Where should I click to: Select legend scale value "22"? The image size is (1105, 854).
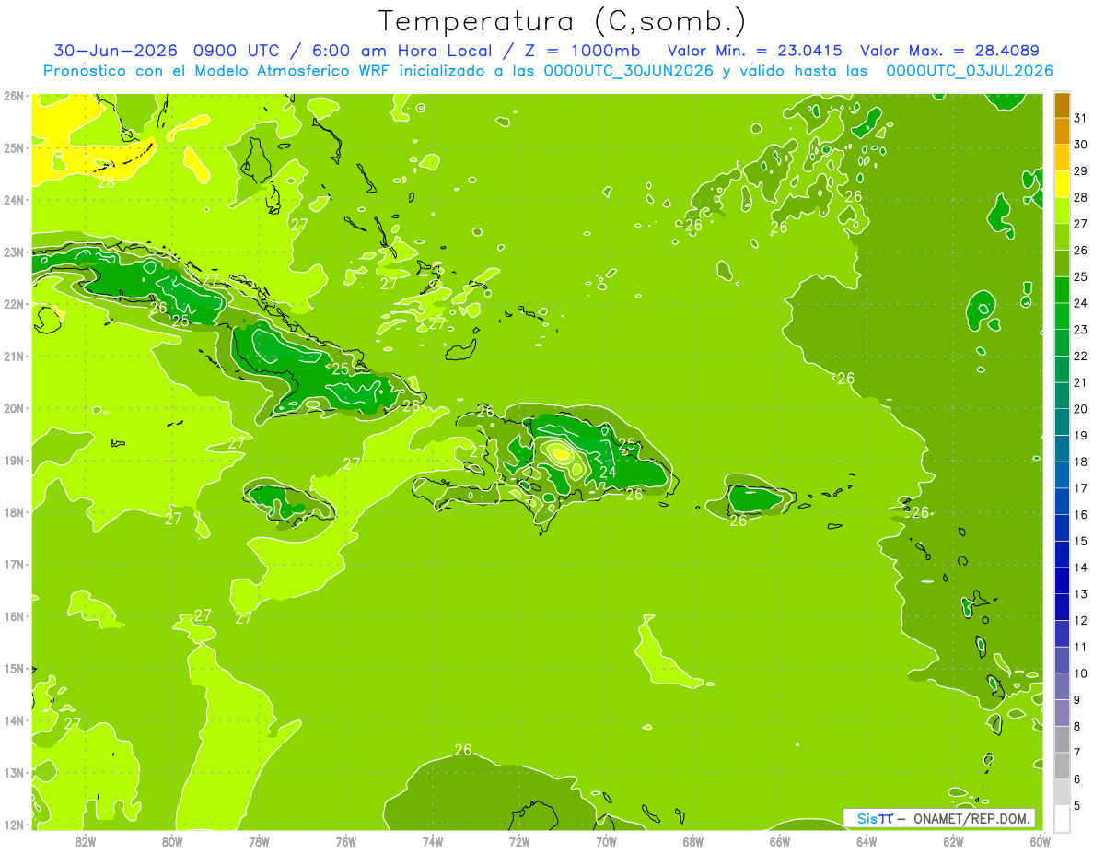(x=1080, y=356)
